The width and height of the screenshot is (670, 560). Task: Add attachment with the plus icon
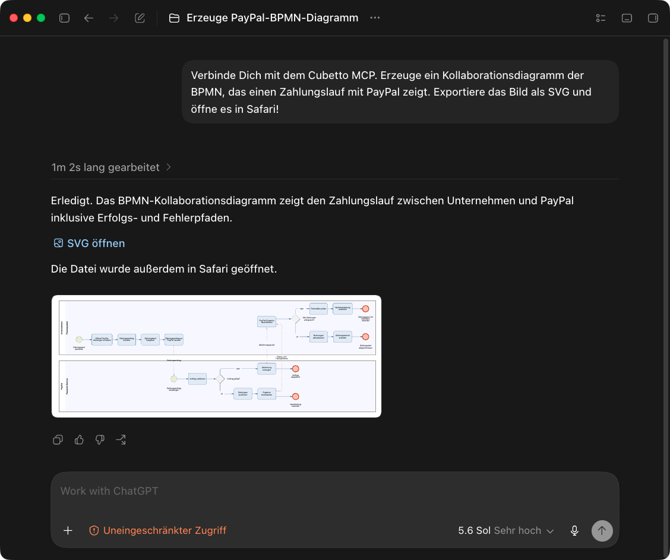(x=68, y=530)
